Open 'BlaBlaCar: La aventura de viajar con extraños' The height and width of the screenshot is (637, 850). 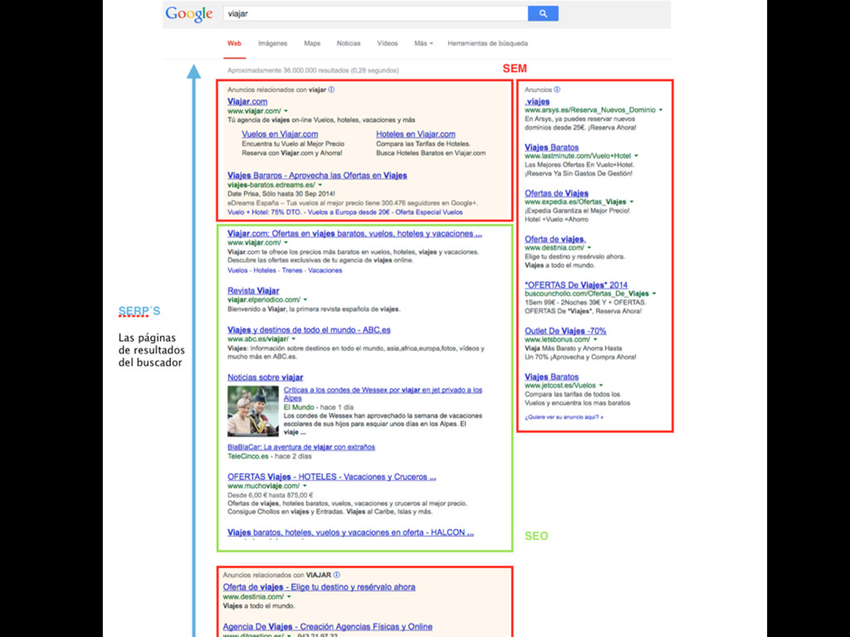300,447
